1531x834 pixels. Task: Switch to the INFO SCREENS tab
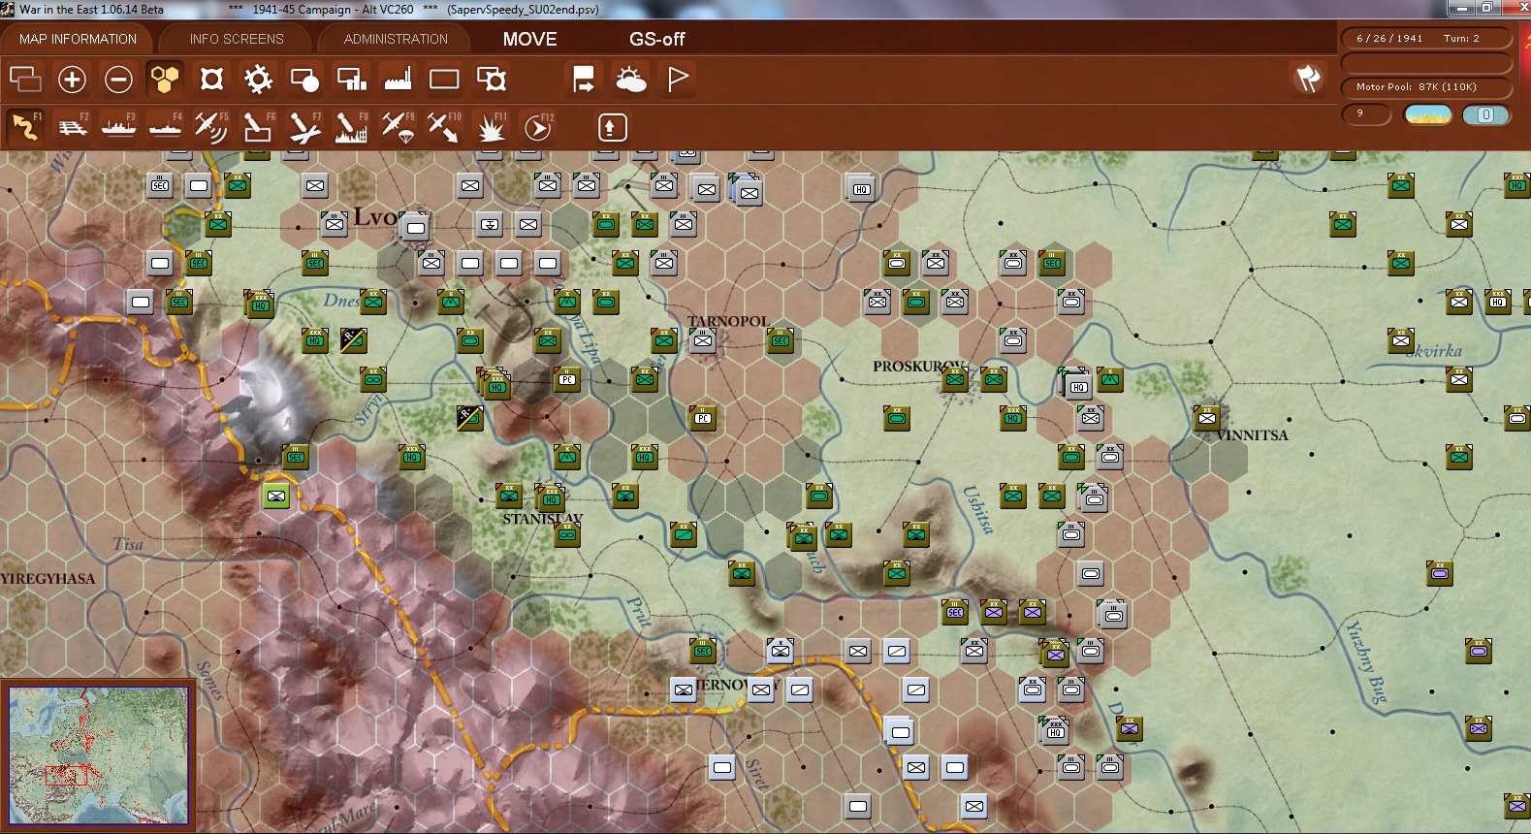coord(237,39)
